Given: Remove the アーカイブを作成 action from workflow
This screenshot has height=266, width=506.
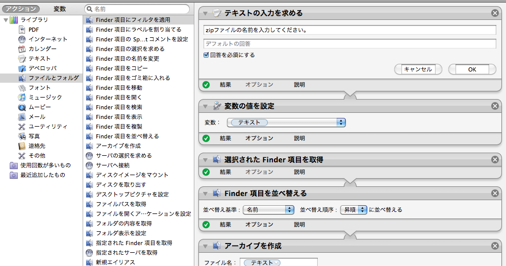Looking at the screenshot, I should point(495,246).
